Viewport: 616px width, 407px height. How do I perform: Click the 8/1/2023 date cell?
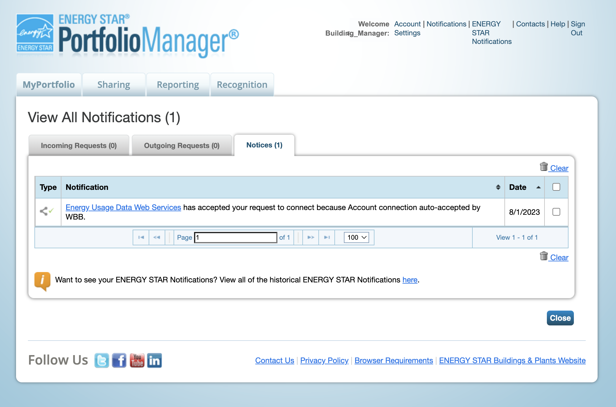point(524,212)
